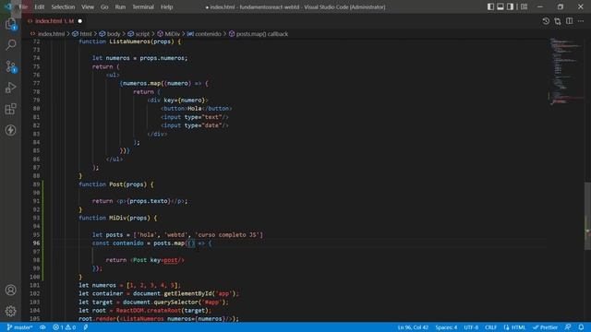This screenshot has width=591, height=332.
Task: Open the lightning bolt activity bar icon
Action: [10, 130]
